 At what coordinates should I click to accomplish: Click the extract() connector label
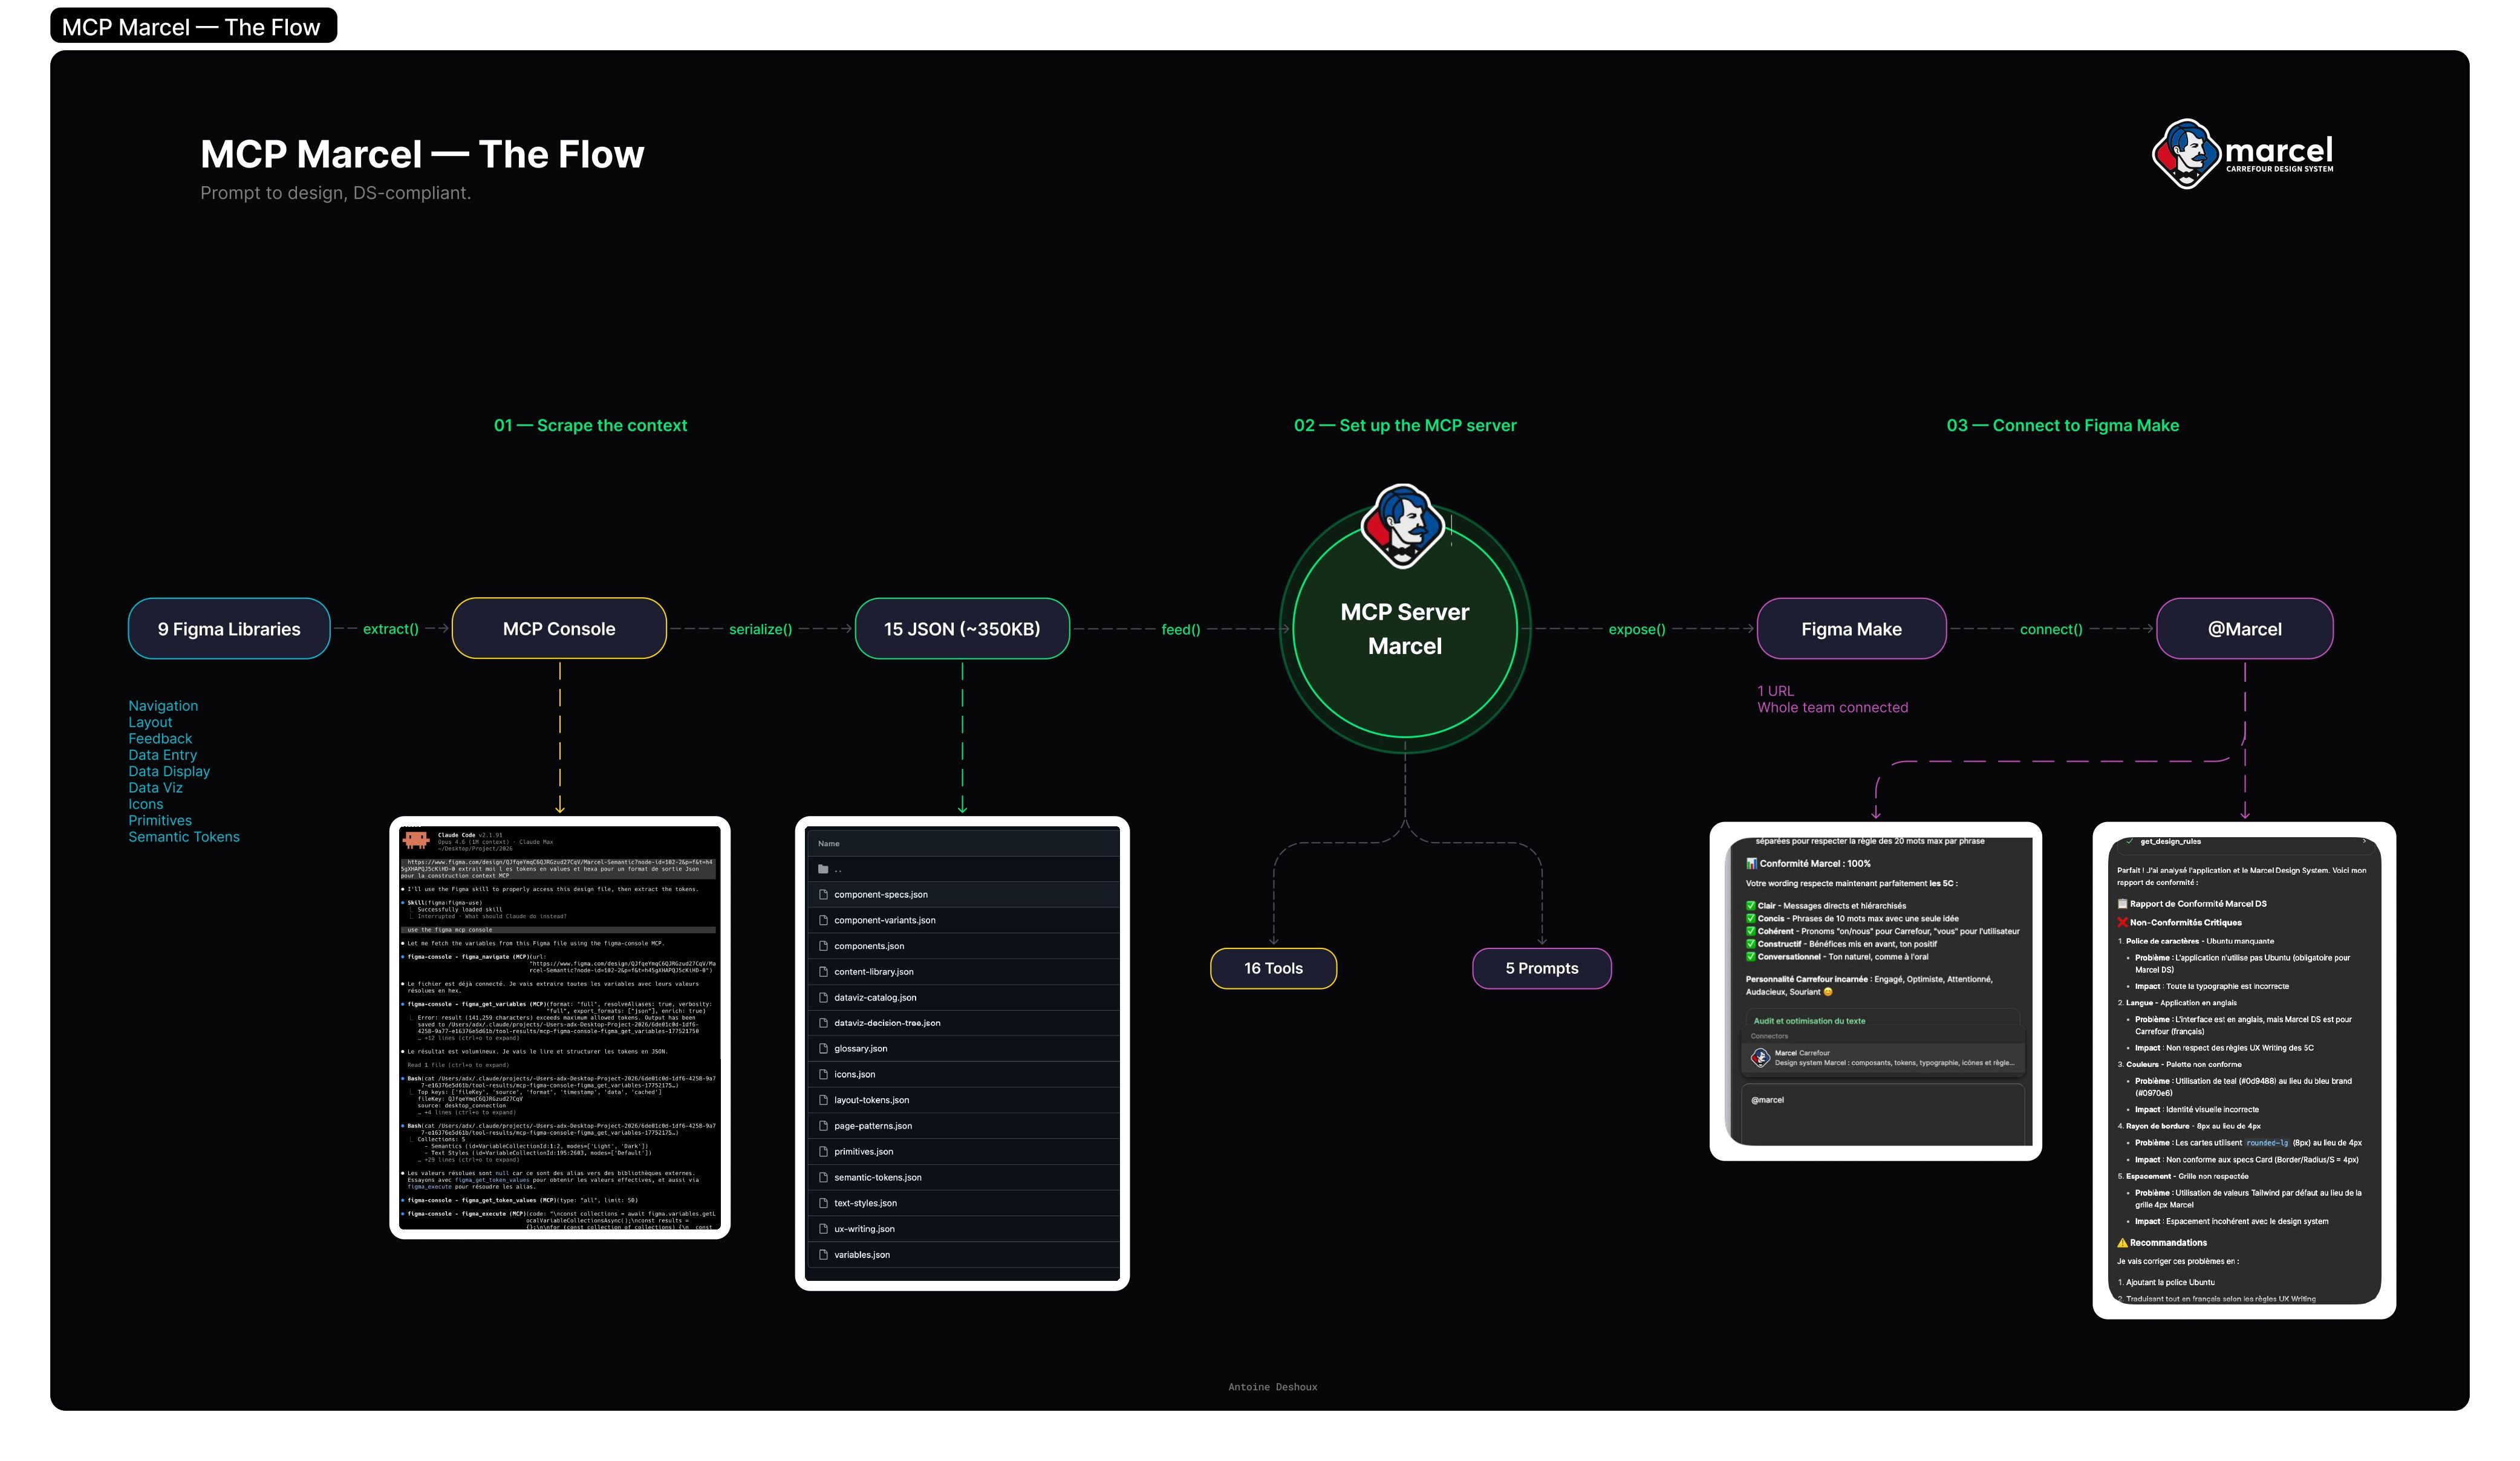click(x=391, y=629)
